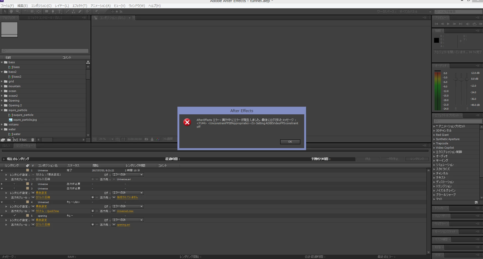Click the RAM preview icon
This screenshot has height=259, width=483.
480,24
